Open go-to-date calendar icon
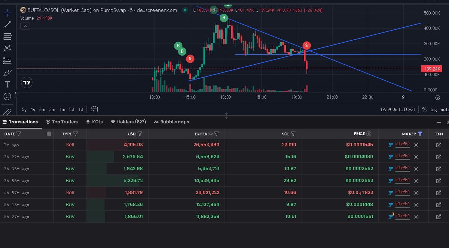 (x=94, y=109)
